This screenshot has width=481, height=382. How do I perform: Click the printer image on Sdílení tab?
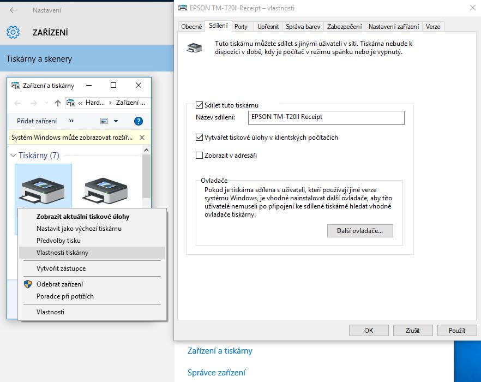tap(194, 48)
